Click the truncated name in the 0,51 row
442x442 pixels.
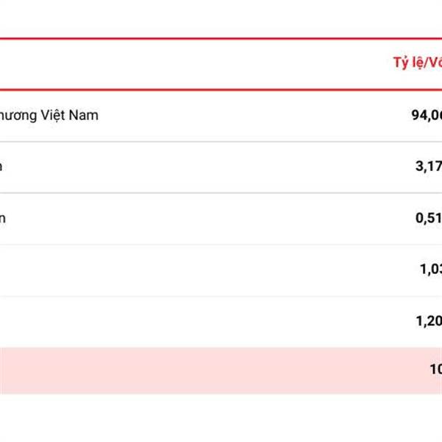tap(2, 219)
